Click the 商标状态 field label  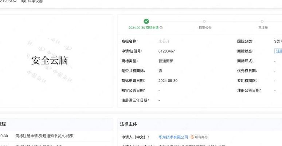(245, 51)
